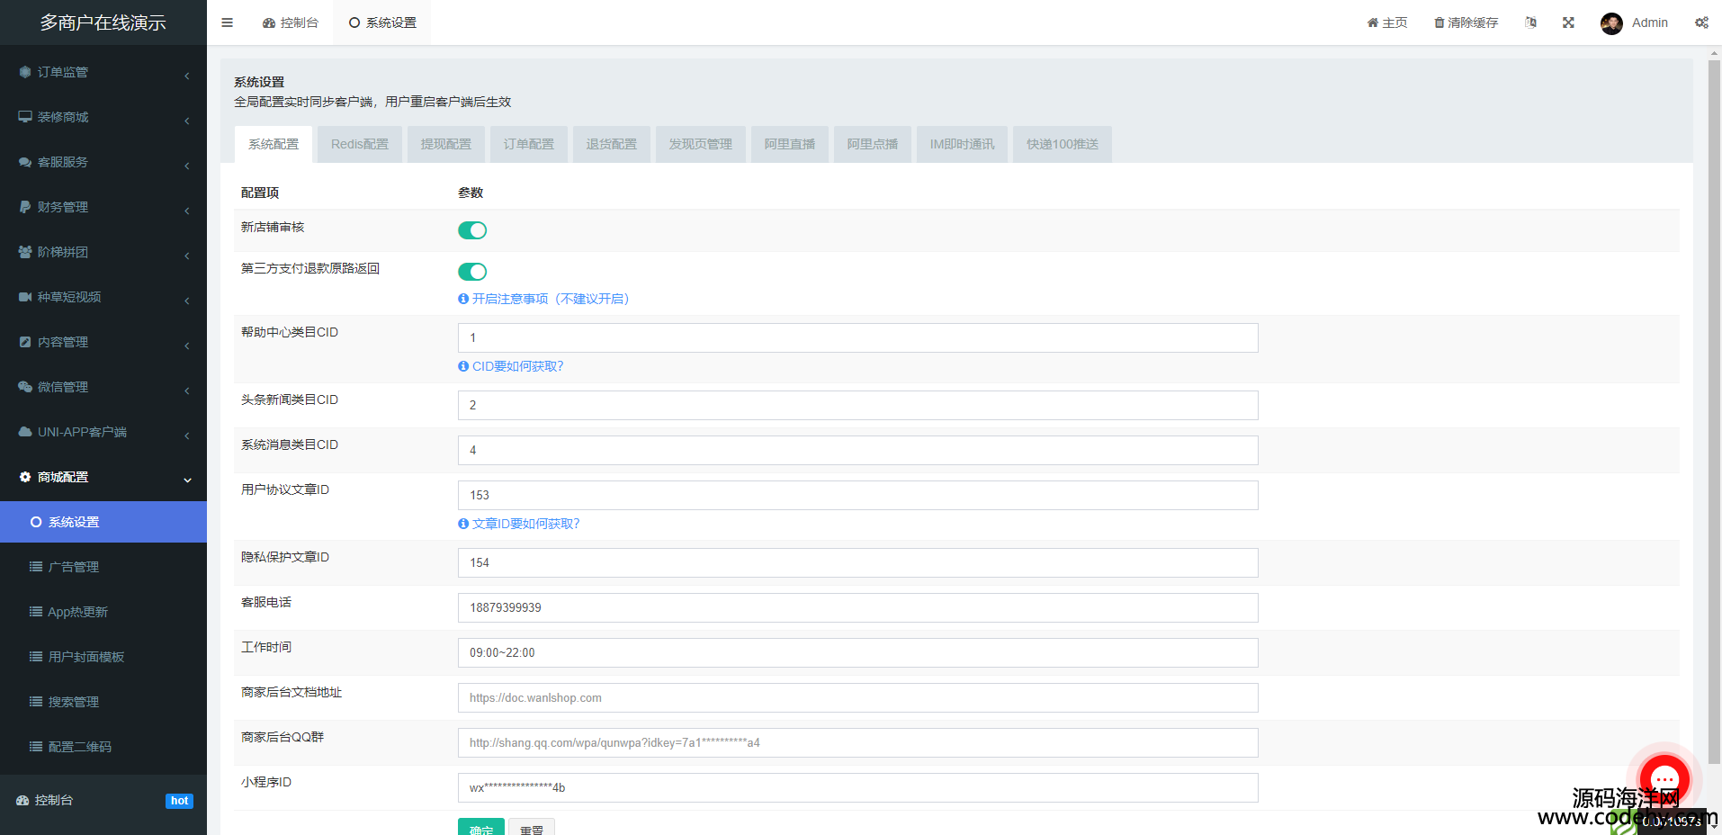
Task: Switch to the 订单配置 tab
Action: [529, 144]
